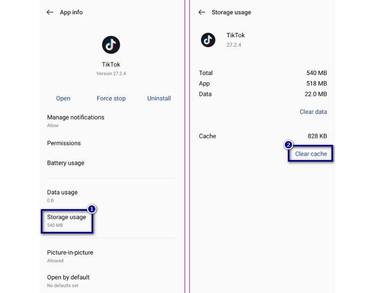Open Battery usage details
379x293 pixels.
point(65,163)
